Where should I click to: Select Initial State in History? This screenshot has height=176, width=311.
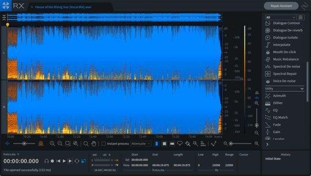coord(273,159)
